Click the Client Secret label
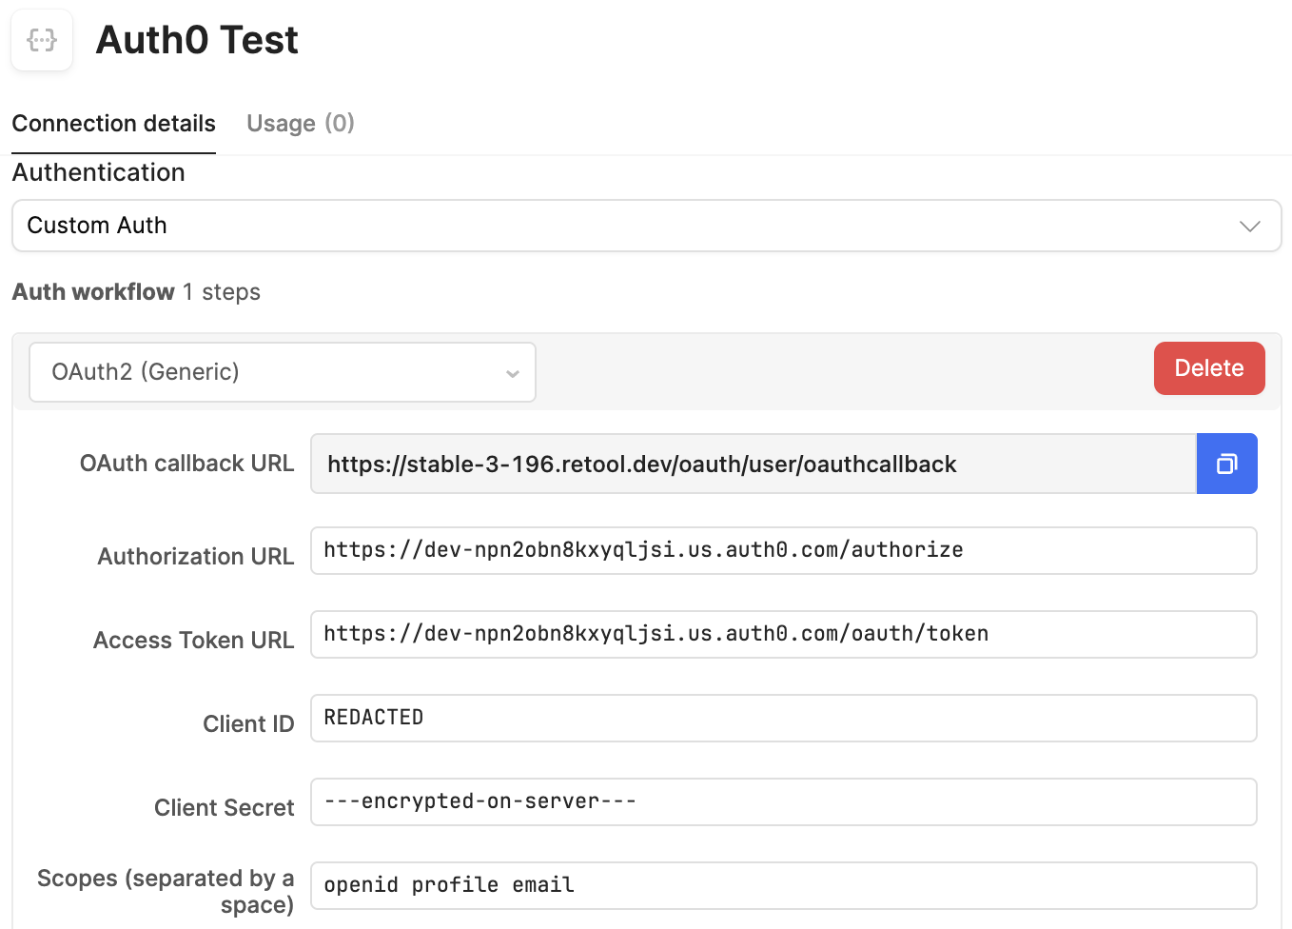 point(225,808)
